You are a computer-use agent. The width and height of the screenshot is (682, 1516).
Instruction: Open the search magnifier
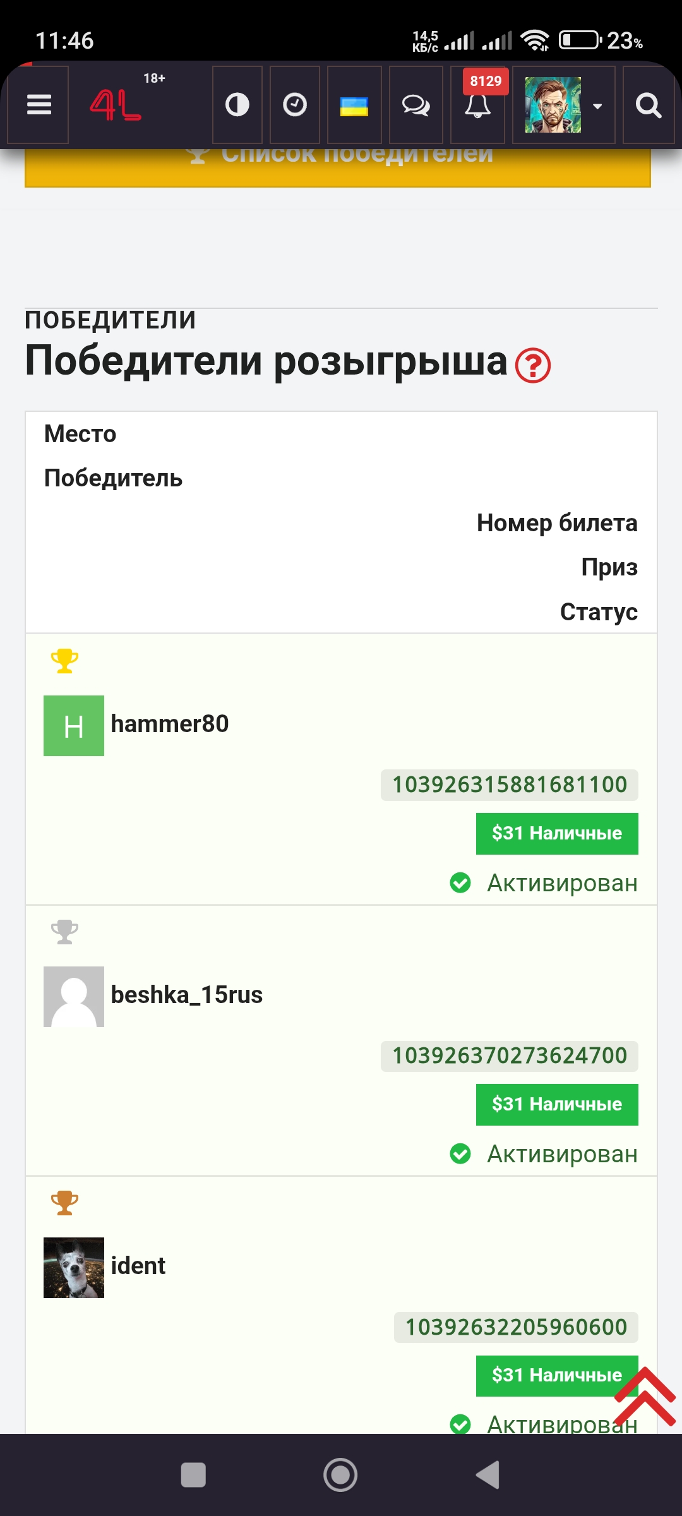pos(649,105)
